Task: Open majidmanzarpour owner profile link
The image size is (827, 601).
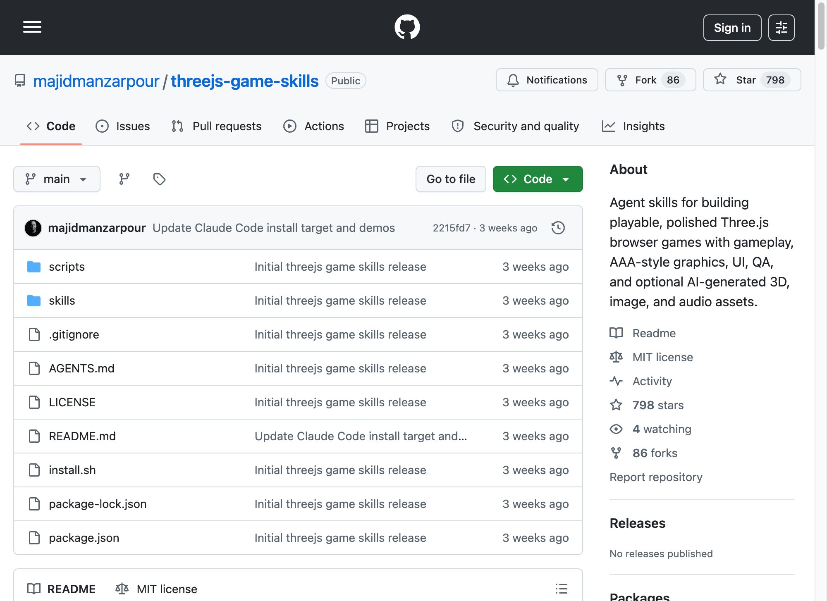Action: [x=96, y=81]
